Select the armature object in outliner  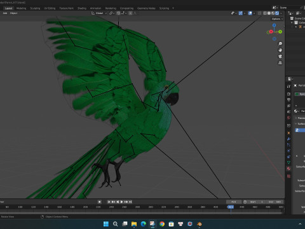[300, 27]
